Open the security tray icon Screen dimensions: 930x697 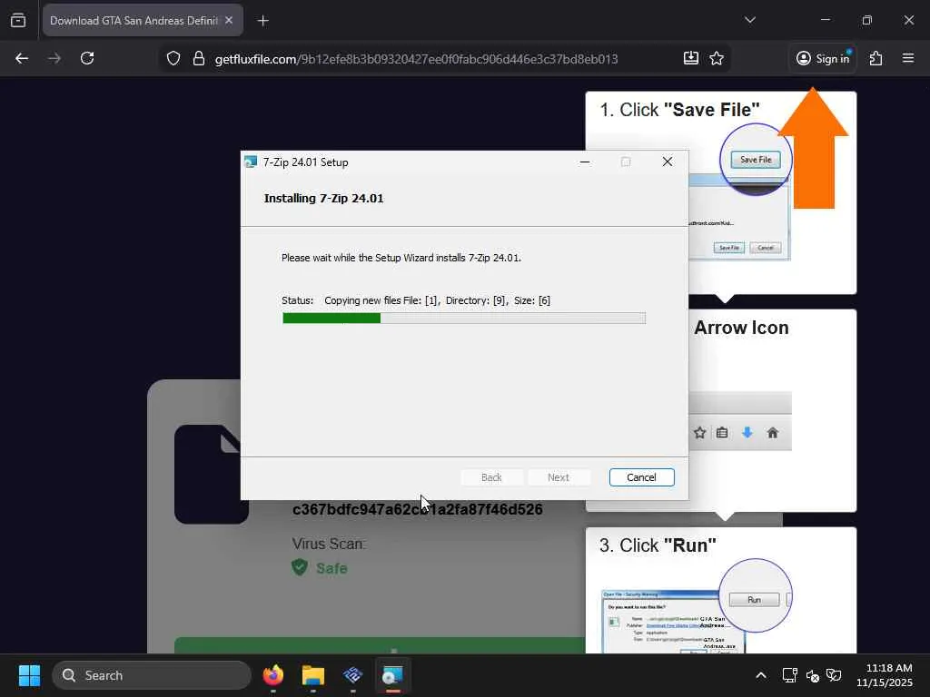click(834, 675)
